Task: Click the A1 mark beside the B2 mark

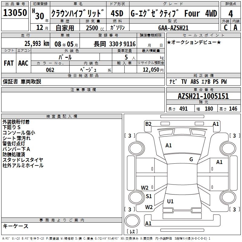Action: click(216, 124)
